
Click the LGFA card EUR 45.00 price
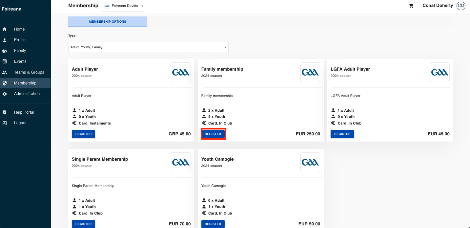[439, 134]
